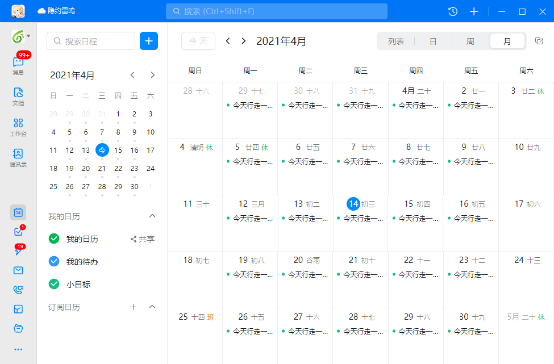The width and height of the screenshot is (554, 364).
Task: Click the 今天 button to jump today
Action: 198,41
